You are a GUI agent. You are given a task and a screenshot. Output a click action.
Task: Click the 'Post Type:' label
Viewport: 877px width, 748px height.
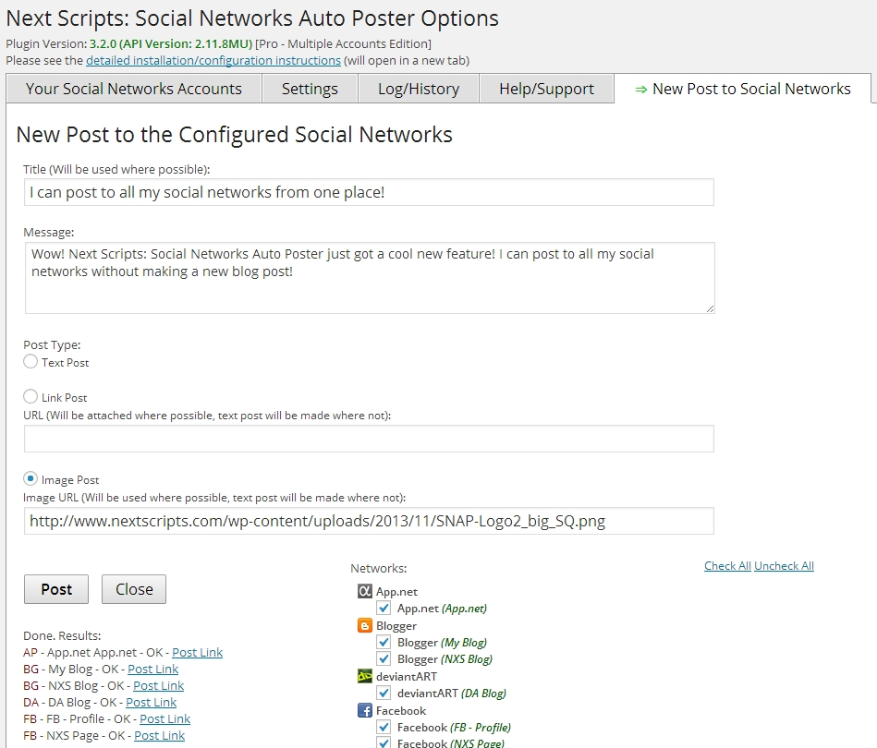point(52,345)
